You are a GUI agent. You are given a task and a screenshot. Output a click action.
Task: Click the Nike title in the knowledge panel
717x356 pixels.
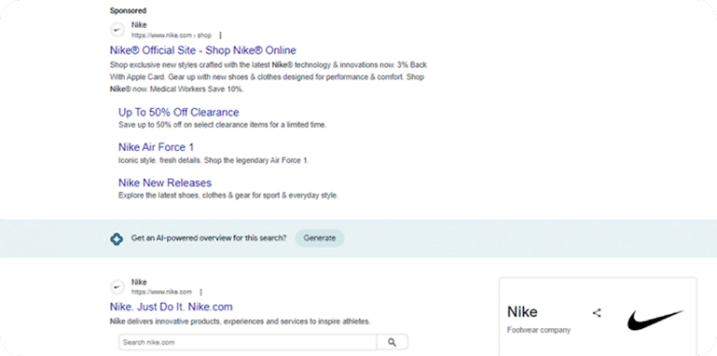pyautogui.click(x=522, y=312)
